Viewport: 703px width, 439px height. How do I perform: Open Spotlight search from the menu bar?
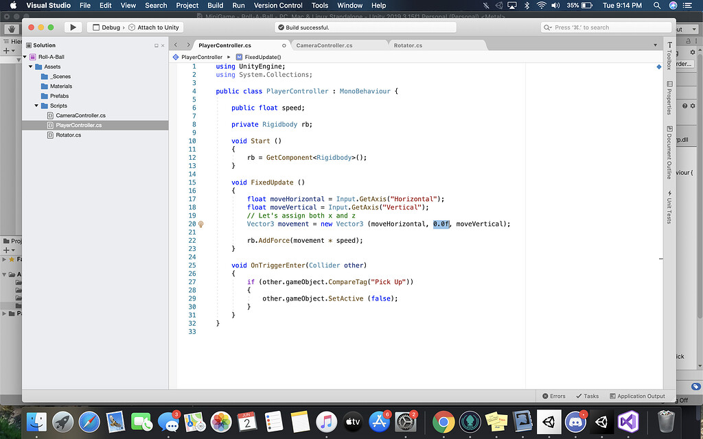[x=657, y=5]
